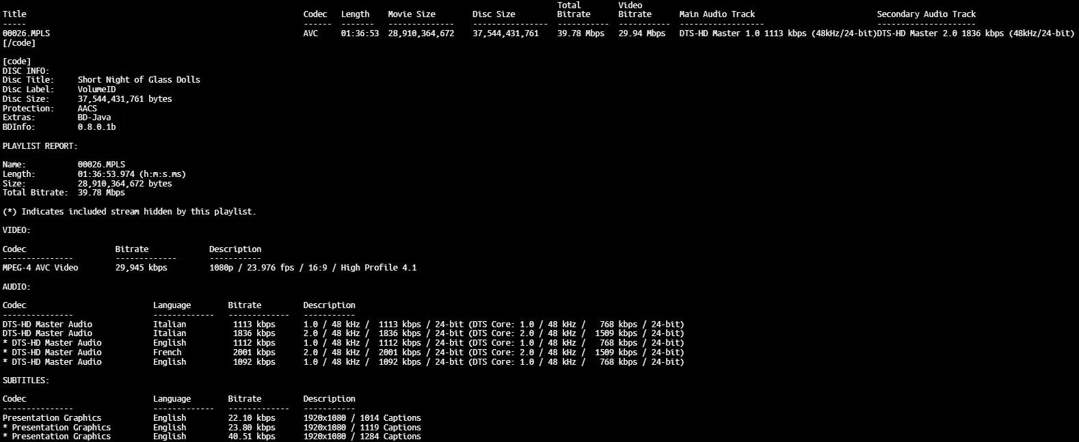
Task: Select the VolumeID disc label value
Action: 96,89
